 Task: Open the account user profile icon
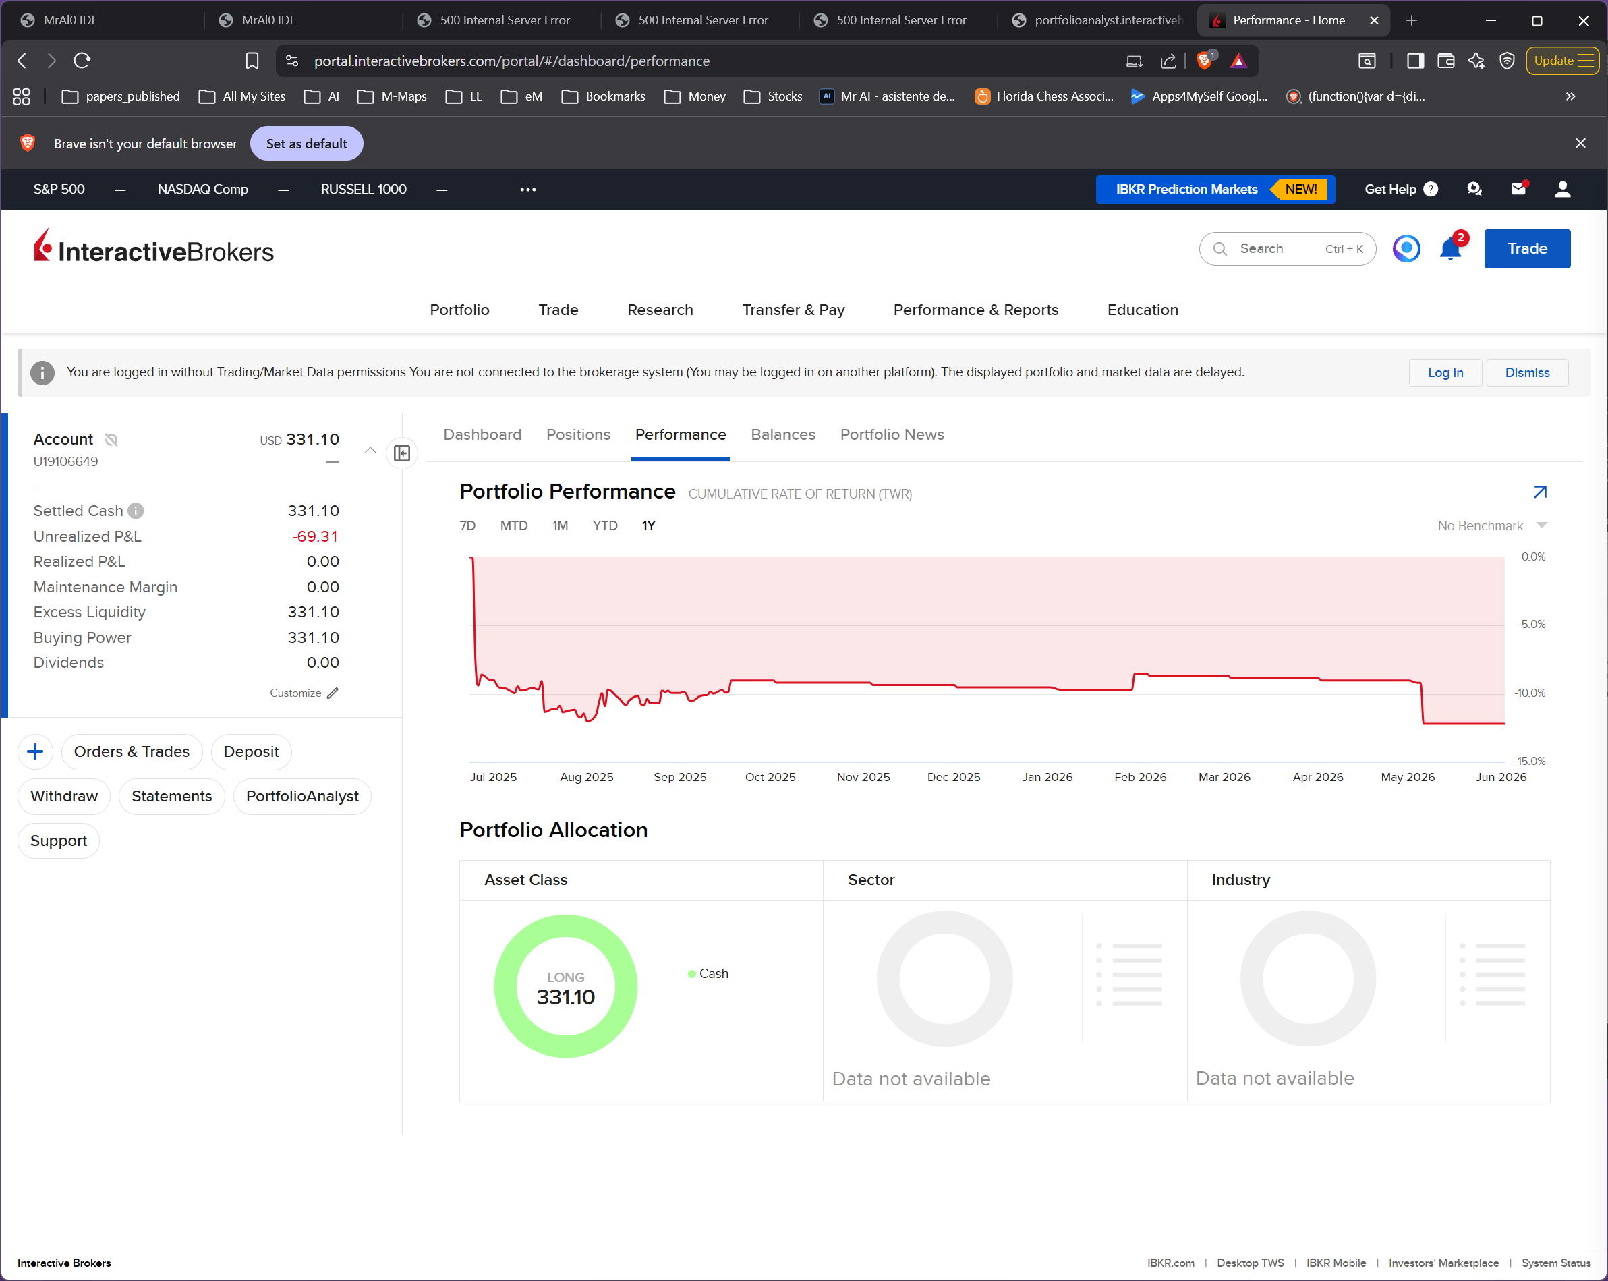tap(1561, 190)
